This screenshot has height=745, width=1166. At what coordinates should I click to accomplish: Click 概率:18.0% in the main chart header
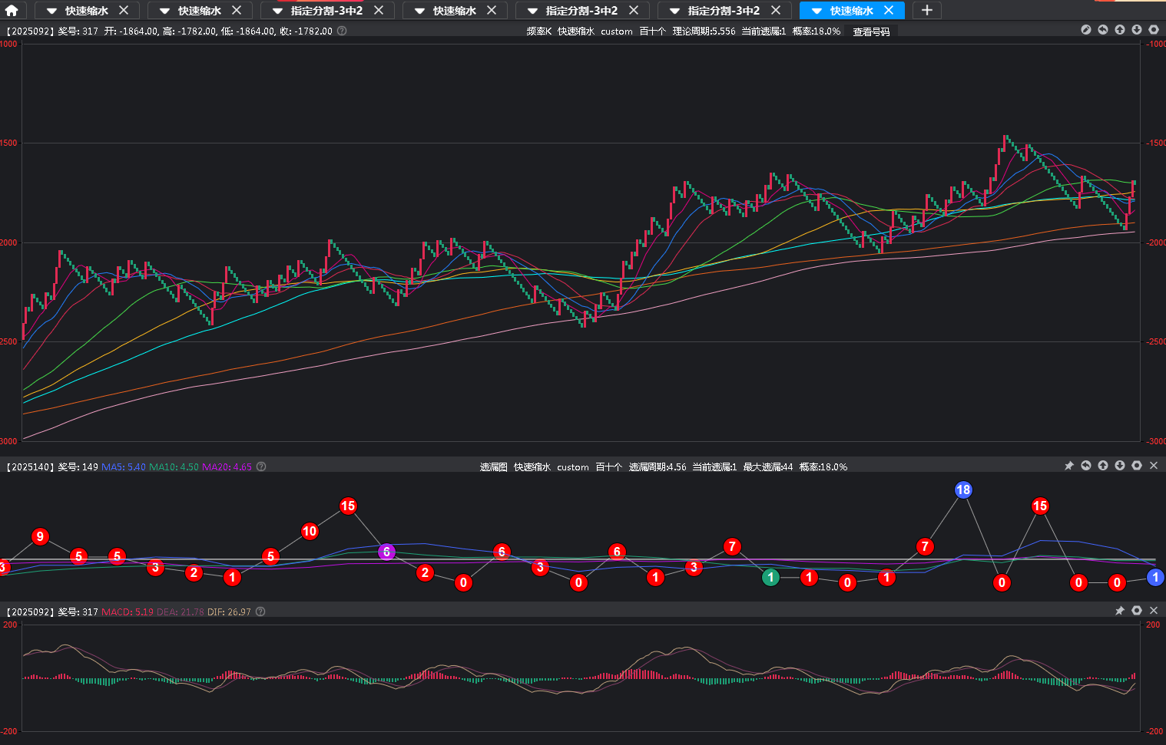817,31
